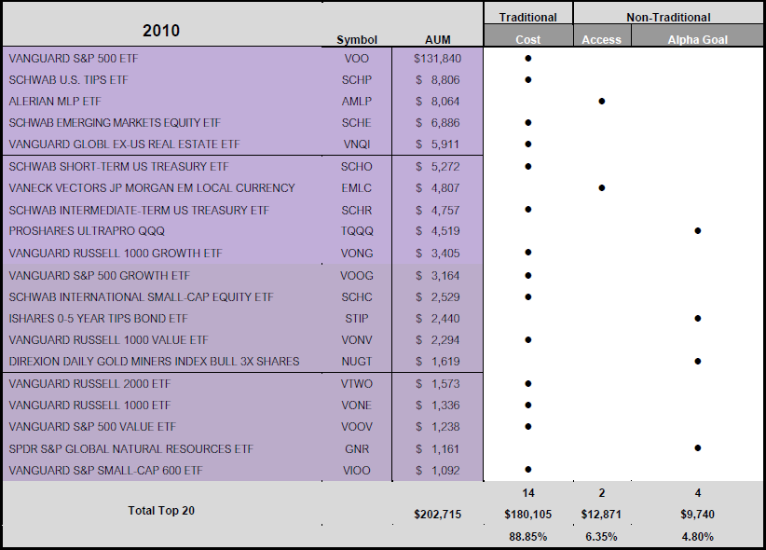Select the Cost percentage "88.85%"

(528, 537)
